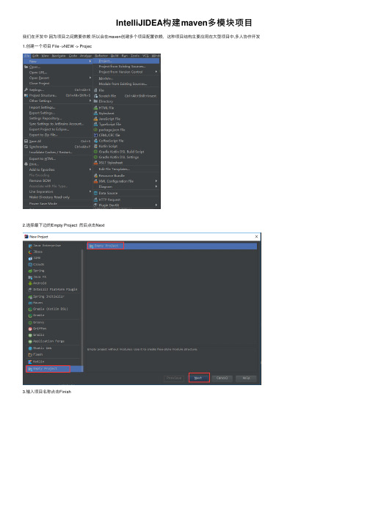Expand the Open Recent submenu arrow
This screenshot has height=523, width=370.
[x=90, y=78]
